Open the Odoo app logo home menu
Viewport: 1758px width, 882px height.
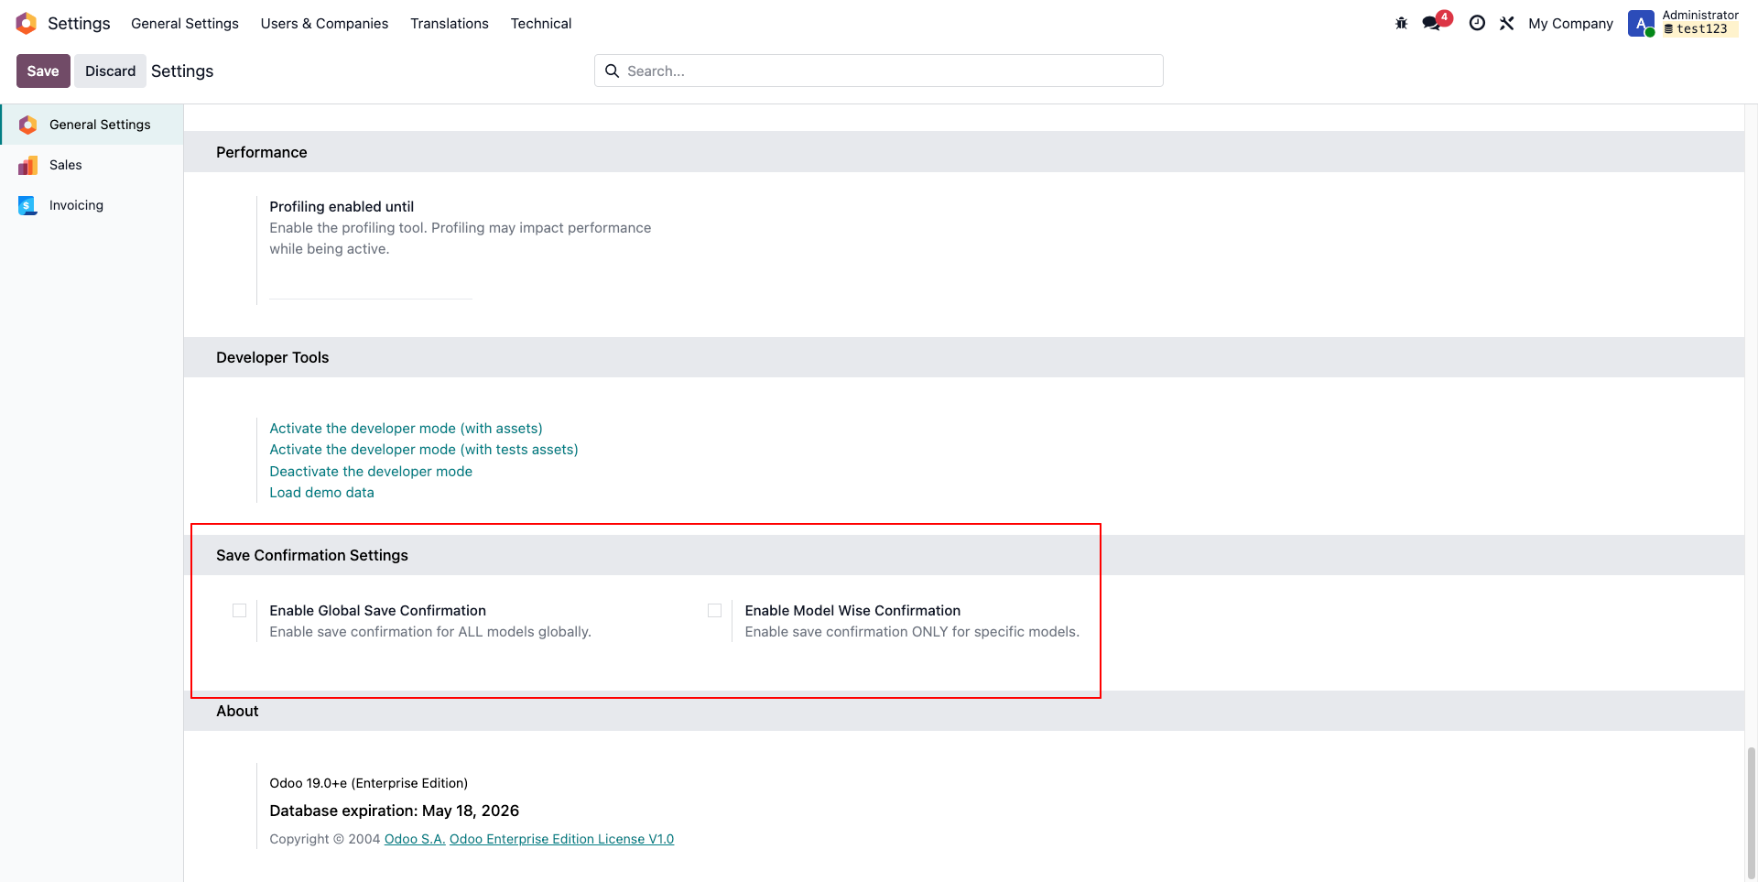(27, 23)
